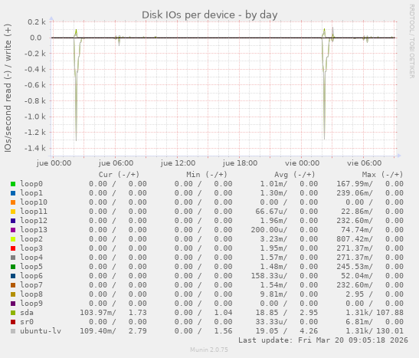The image size is (419, 358).
Task: Click the sda max value 1.31k/ 107.88
Action: click(375, 313)
